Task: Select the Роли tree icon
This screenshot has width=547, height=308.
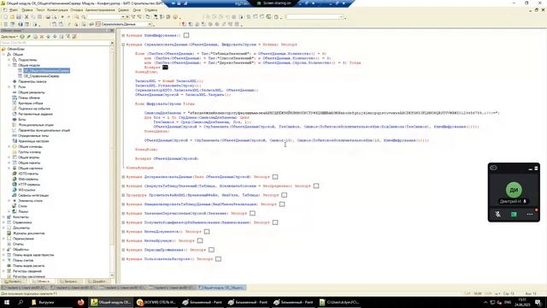Action: (15, 86)
